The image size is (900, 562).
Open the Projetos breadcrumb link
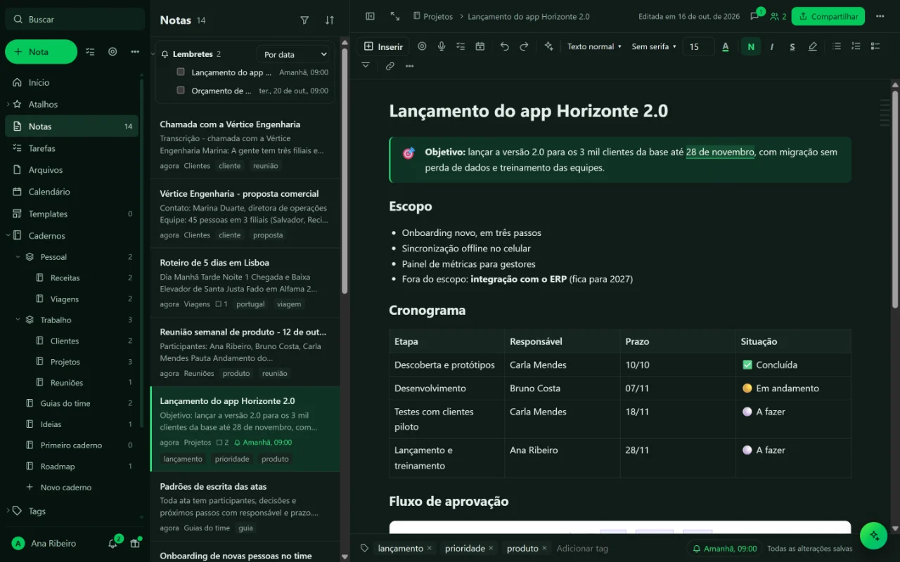click(433, 16)
